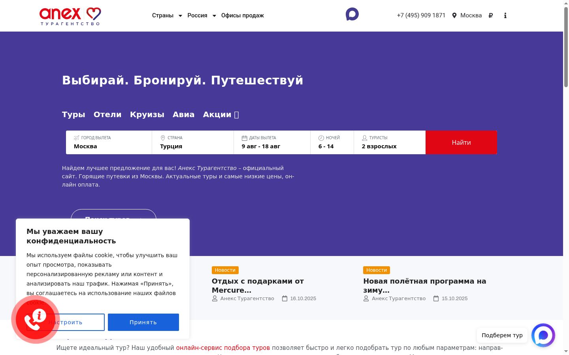
Task: Open Ночей selector showing 6 - 14
Action: (x=332, y=142)
